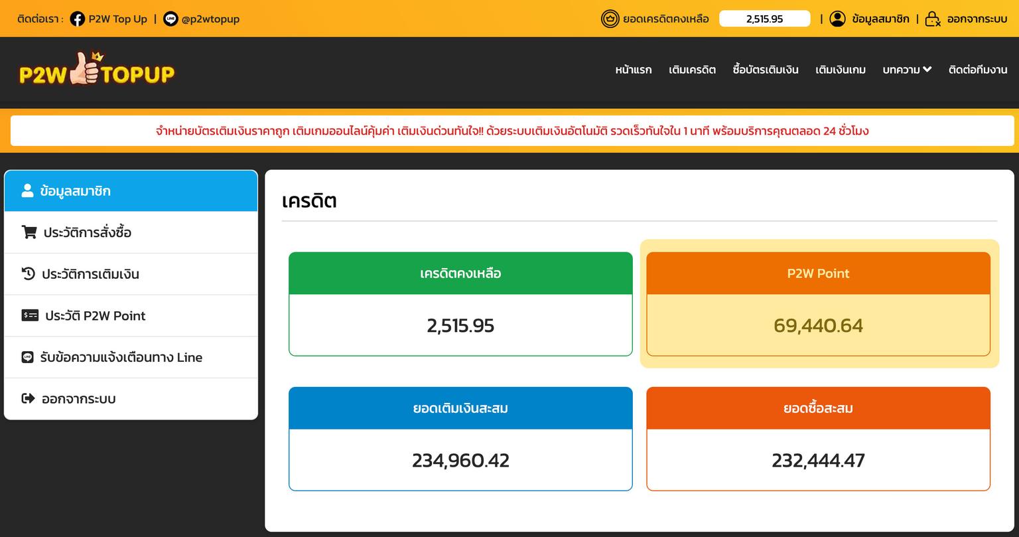
Task: Click the P2W TOPUP logo
Action: 97,69
